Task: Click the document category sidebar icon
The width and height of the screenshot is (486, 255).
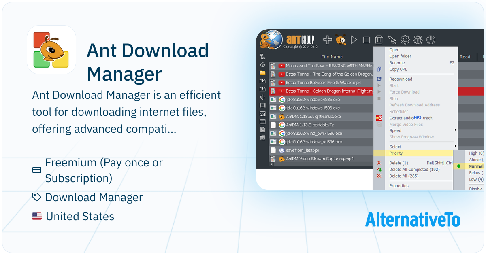Action: pyautogui.click(x=262, y=130)
